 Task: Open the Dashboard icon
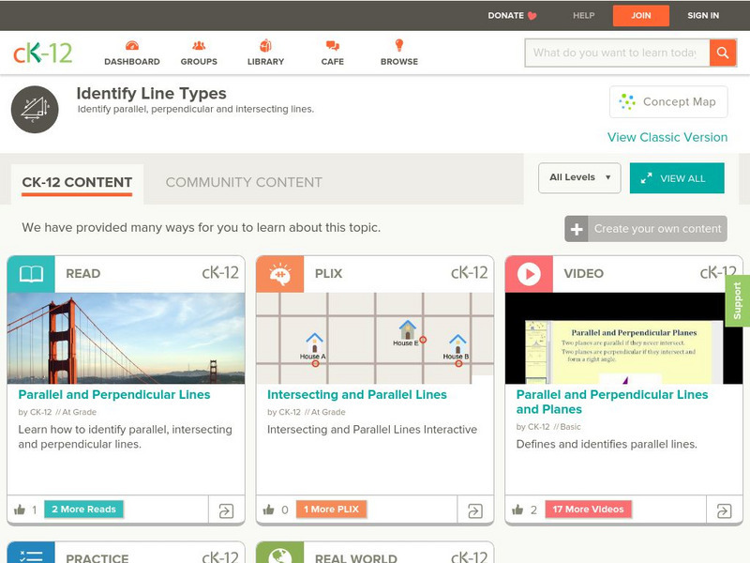pyautogui.click(x=132, y=46)
